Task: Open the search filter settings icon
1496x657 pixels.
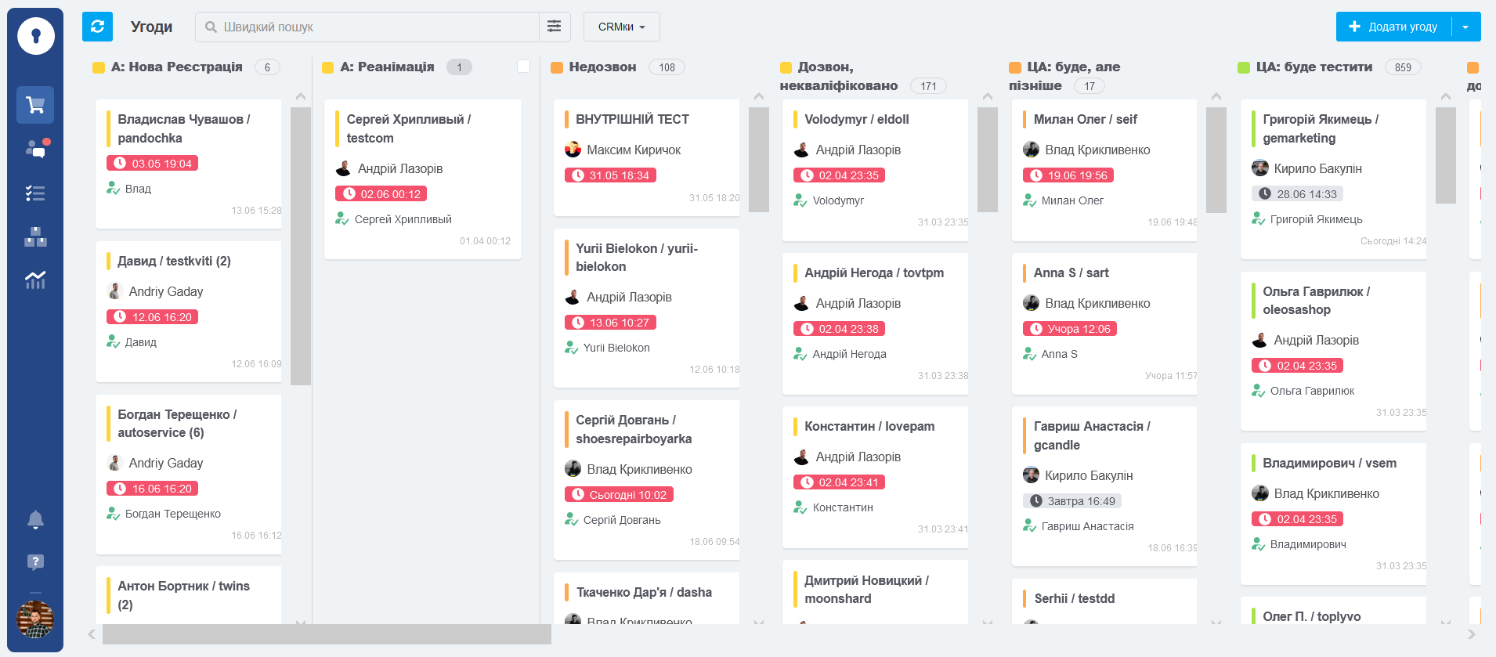Action: point(554,27)
